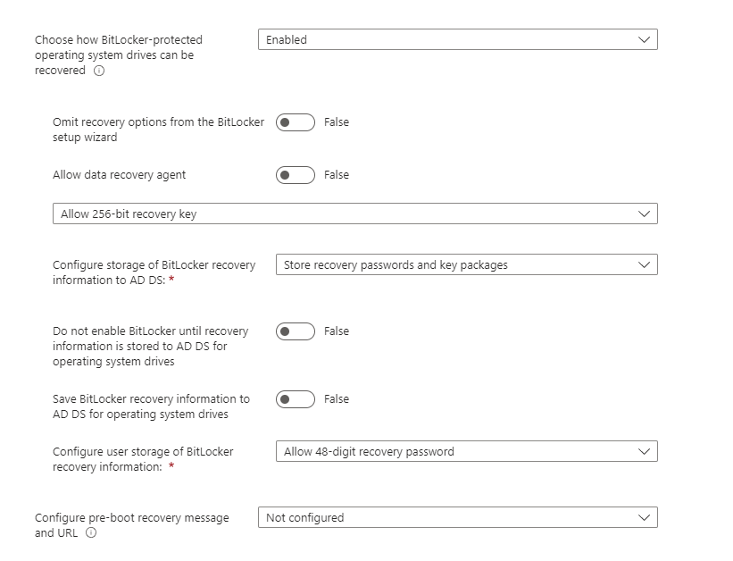Click the 'Omit recovery options from the BitLocker setup wizard' label
This screenshot has height=561, width=733.
point(158,130)
